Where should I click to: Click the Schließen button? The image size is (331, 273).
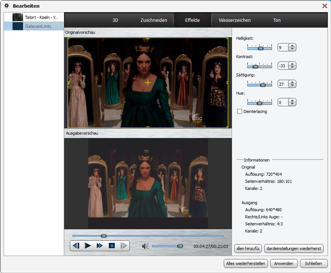(314, 263)
